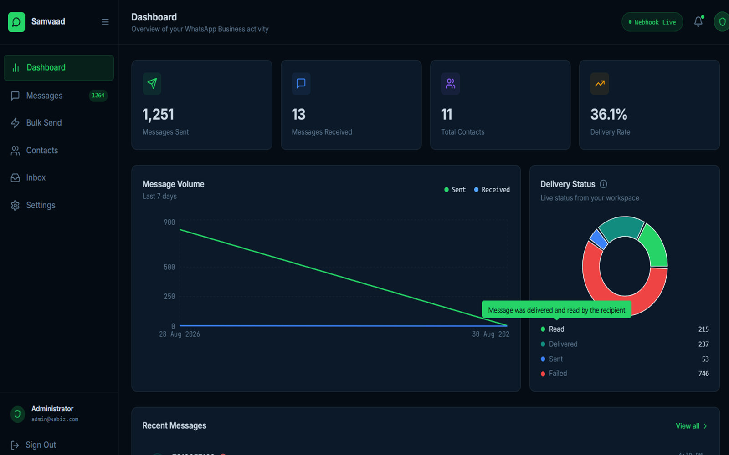The image size is (729, 455).
Task: Click the Sent legend row with 53
Action: coord(624,359)
